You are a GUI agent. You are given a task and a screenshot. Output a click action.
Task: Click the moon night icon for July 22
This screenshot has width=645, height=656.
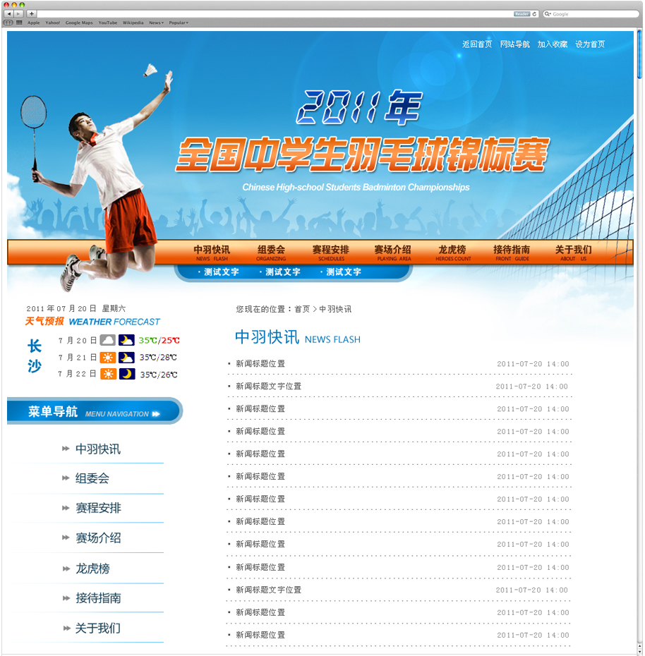126,374
